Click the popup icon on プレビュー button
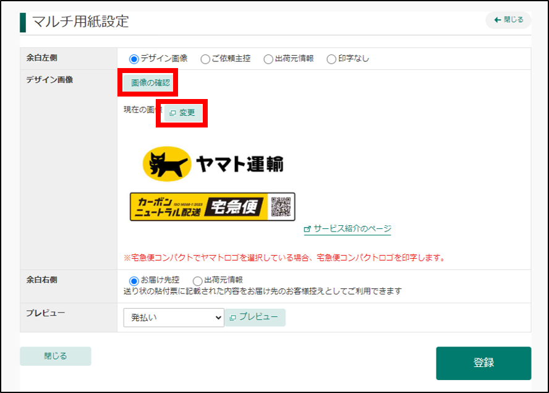549x393 pixels. click(233, 317)
